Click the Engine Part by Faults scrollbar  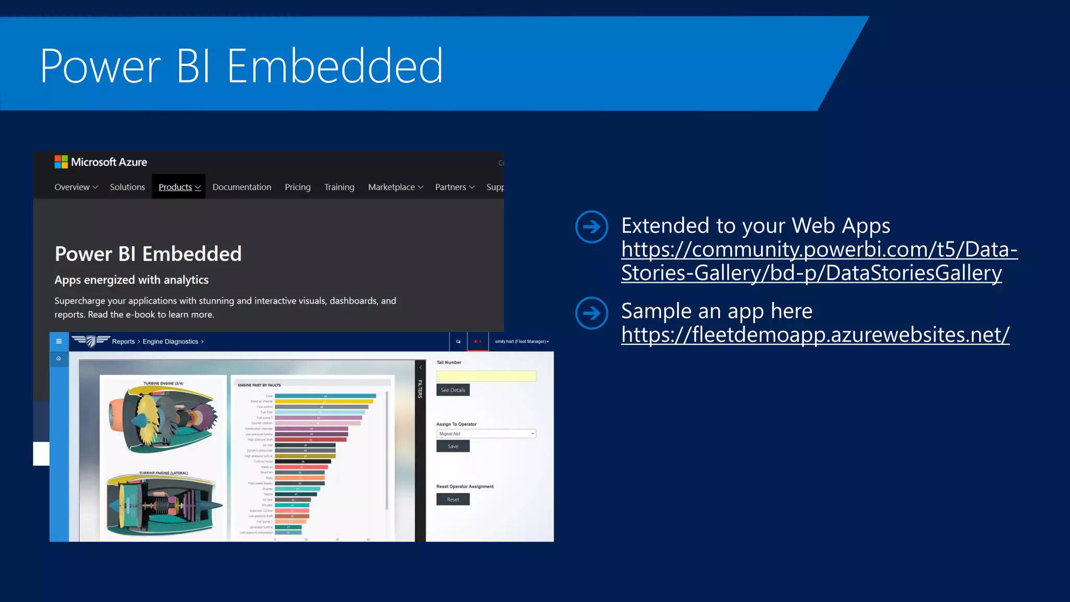(387, 449)
